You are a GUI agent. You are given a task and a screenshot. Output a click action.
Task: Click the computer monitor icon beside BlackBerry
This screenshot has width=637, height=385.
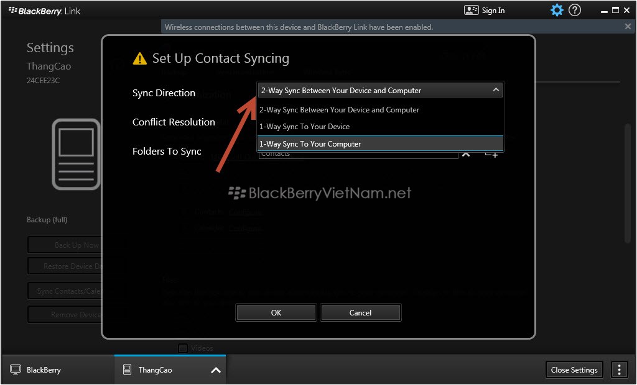click(x=16, y=369)
